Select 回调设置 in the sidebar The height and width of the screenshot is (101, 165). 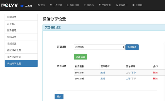pyautogui.click(x=21, y=17)
